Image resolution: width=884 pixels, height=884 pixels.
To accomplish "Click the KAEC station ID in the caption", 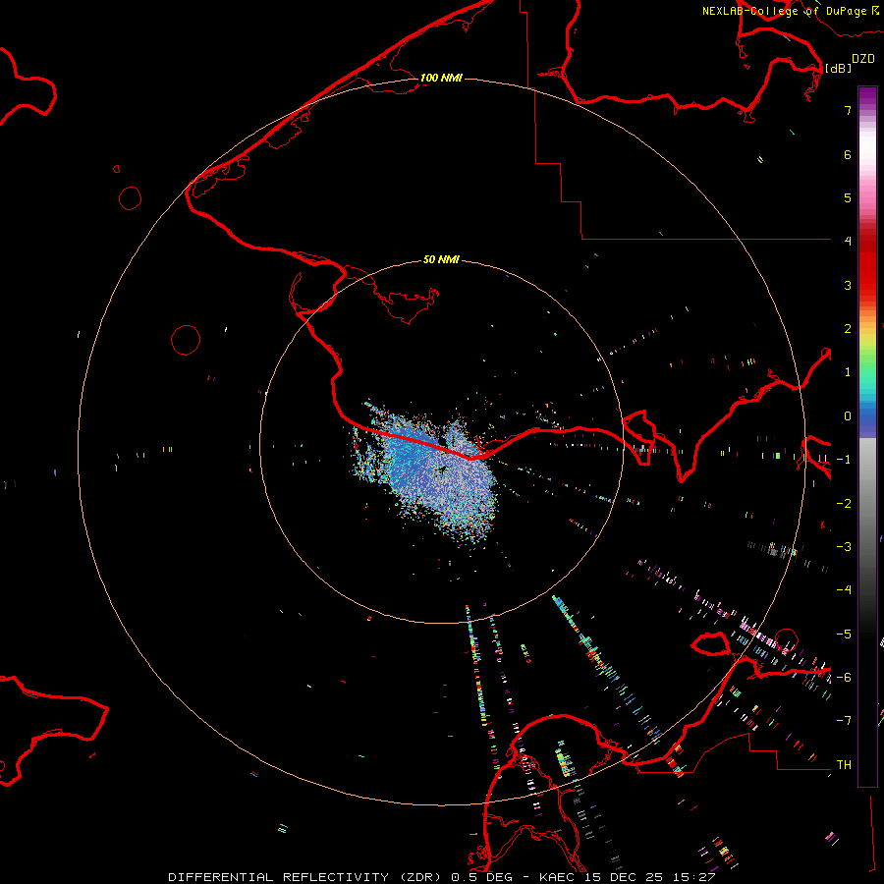I will click(x=557, y=877).
